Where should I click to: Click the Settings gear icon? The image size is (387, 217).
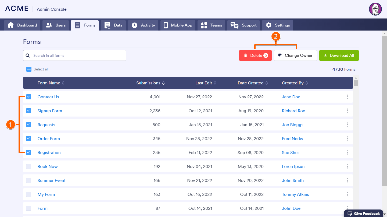click(268, 25)
